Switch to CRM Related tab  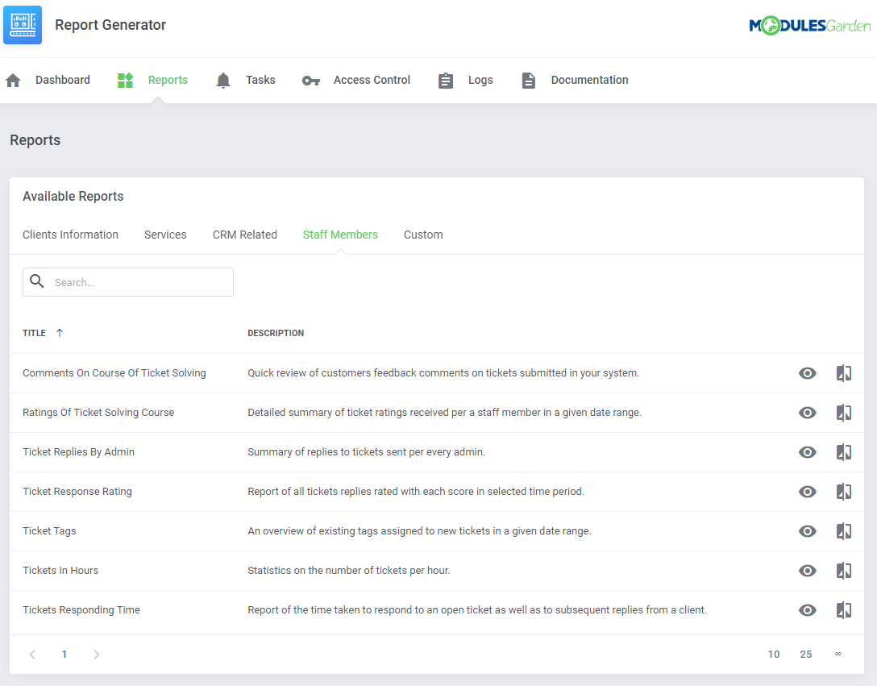coord(244,235)
